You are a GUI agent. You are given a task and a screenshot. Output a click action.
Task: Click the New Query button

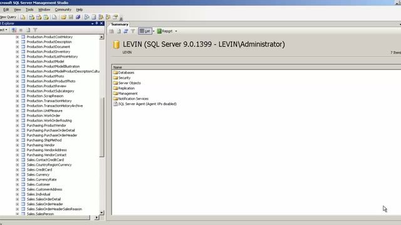pyautogui.click(x=8, y=17)
